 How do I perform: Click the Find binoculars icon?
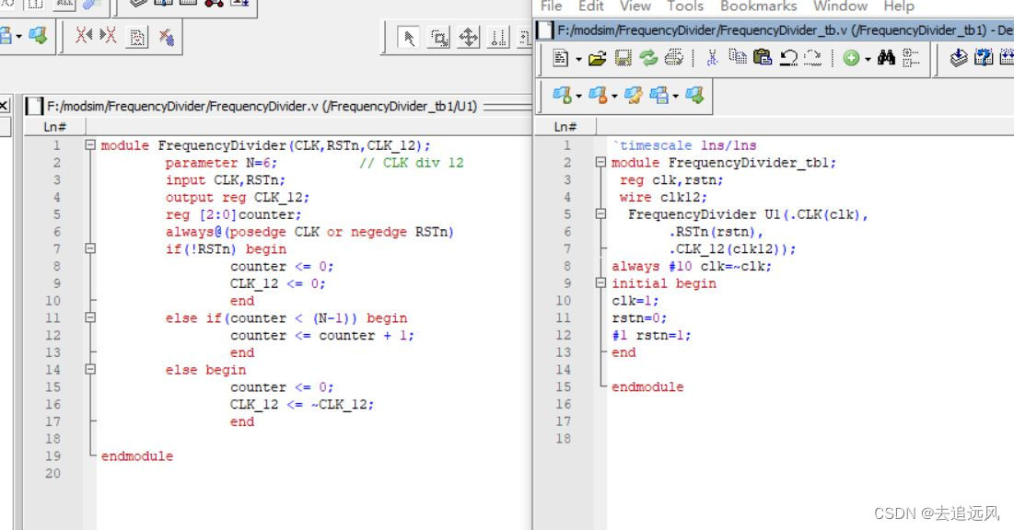pos(886,58)
